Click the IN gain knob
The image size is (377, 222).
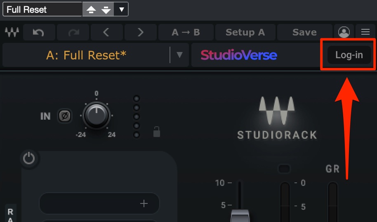97,116
